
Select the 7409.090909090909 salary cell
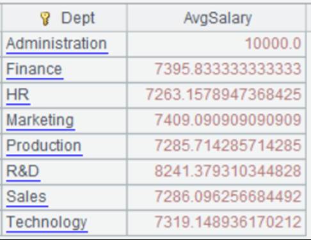(x=217, y=121)
